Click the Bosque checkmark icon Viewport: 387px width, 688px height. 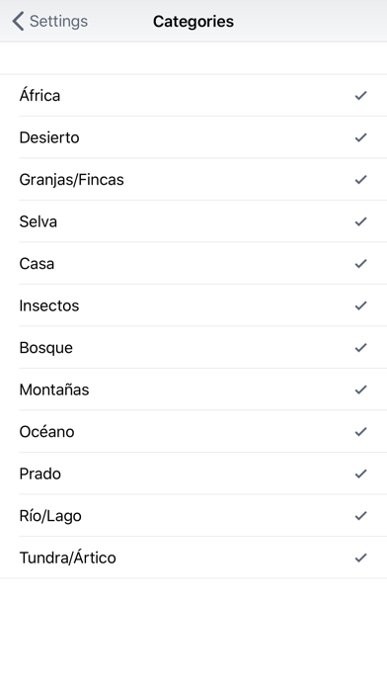360,348
